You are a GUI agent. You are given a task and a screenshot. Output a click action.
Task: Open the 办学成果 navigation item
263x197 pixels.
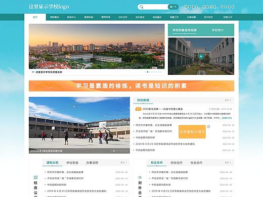click(191, 17)
